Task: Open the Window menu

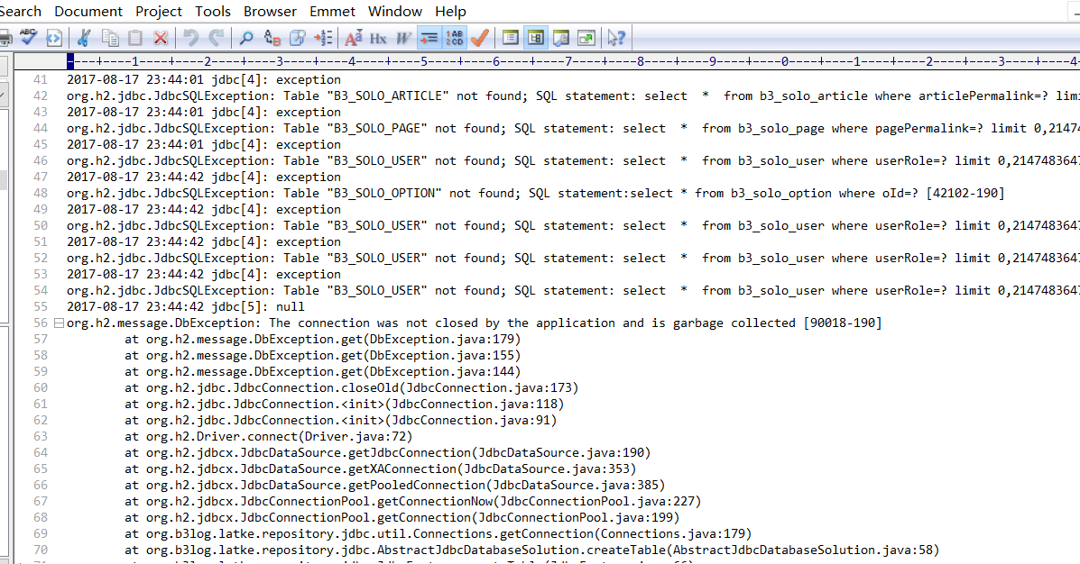Action: point(395,11)
